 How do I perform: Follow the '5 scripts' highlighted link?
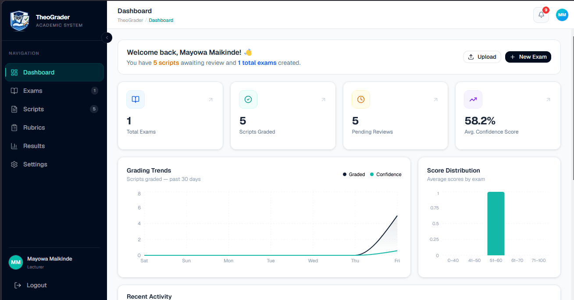click(166, 63)
